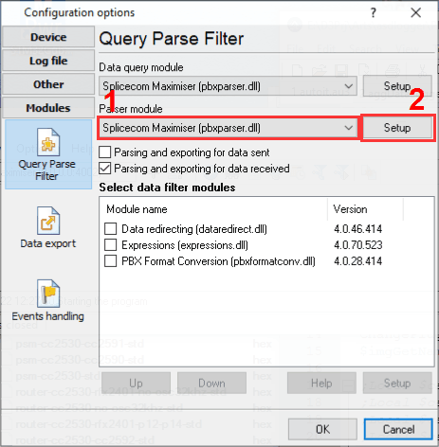
Task: Check the Data redirecting module checkbox
Action: click(111, 229)
